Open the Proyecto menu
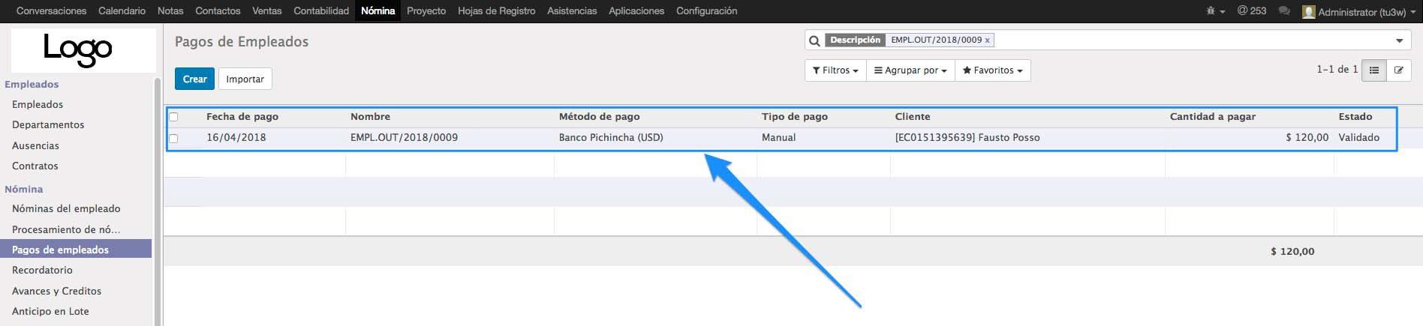The width and height of the screenshot is (1423, 326). [426, 11]
